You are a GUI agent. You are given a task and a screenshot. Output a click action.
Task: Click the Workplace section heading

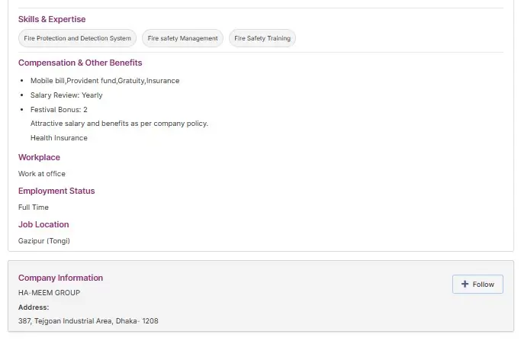tap(39, 157)
